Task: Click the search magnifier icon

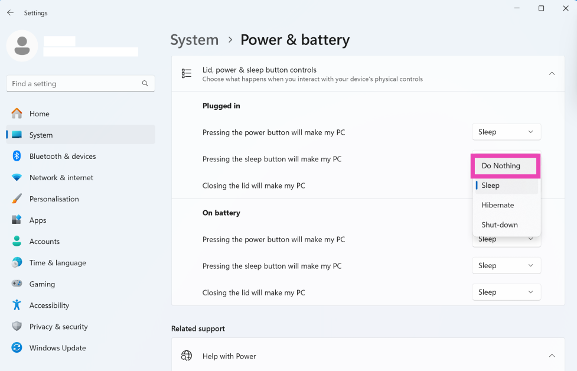Action: [x=145, y=84]
